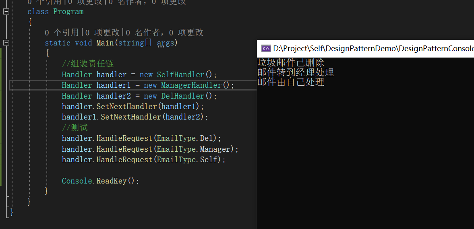Click the Program class name
This screenshot has width=474, height=229.
(x=68, y=12)
